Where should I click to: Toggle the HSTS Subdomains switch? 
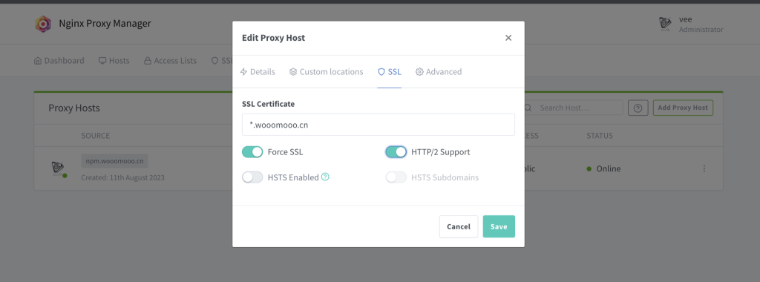[396, 177]
